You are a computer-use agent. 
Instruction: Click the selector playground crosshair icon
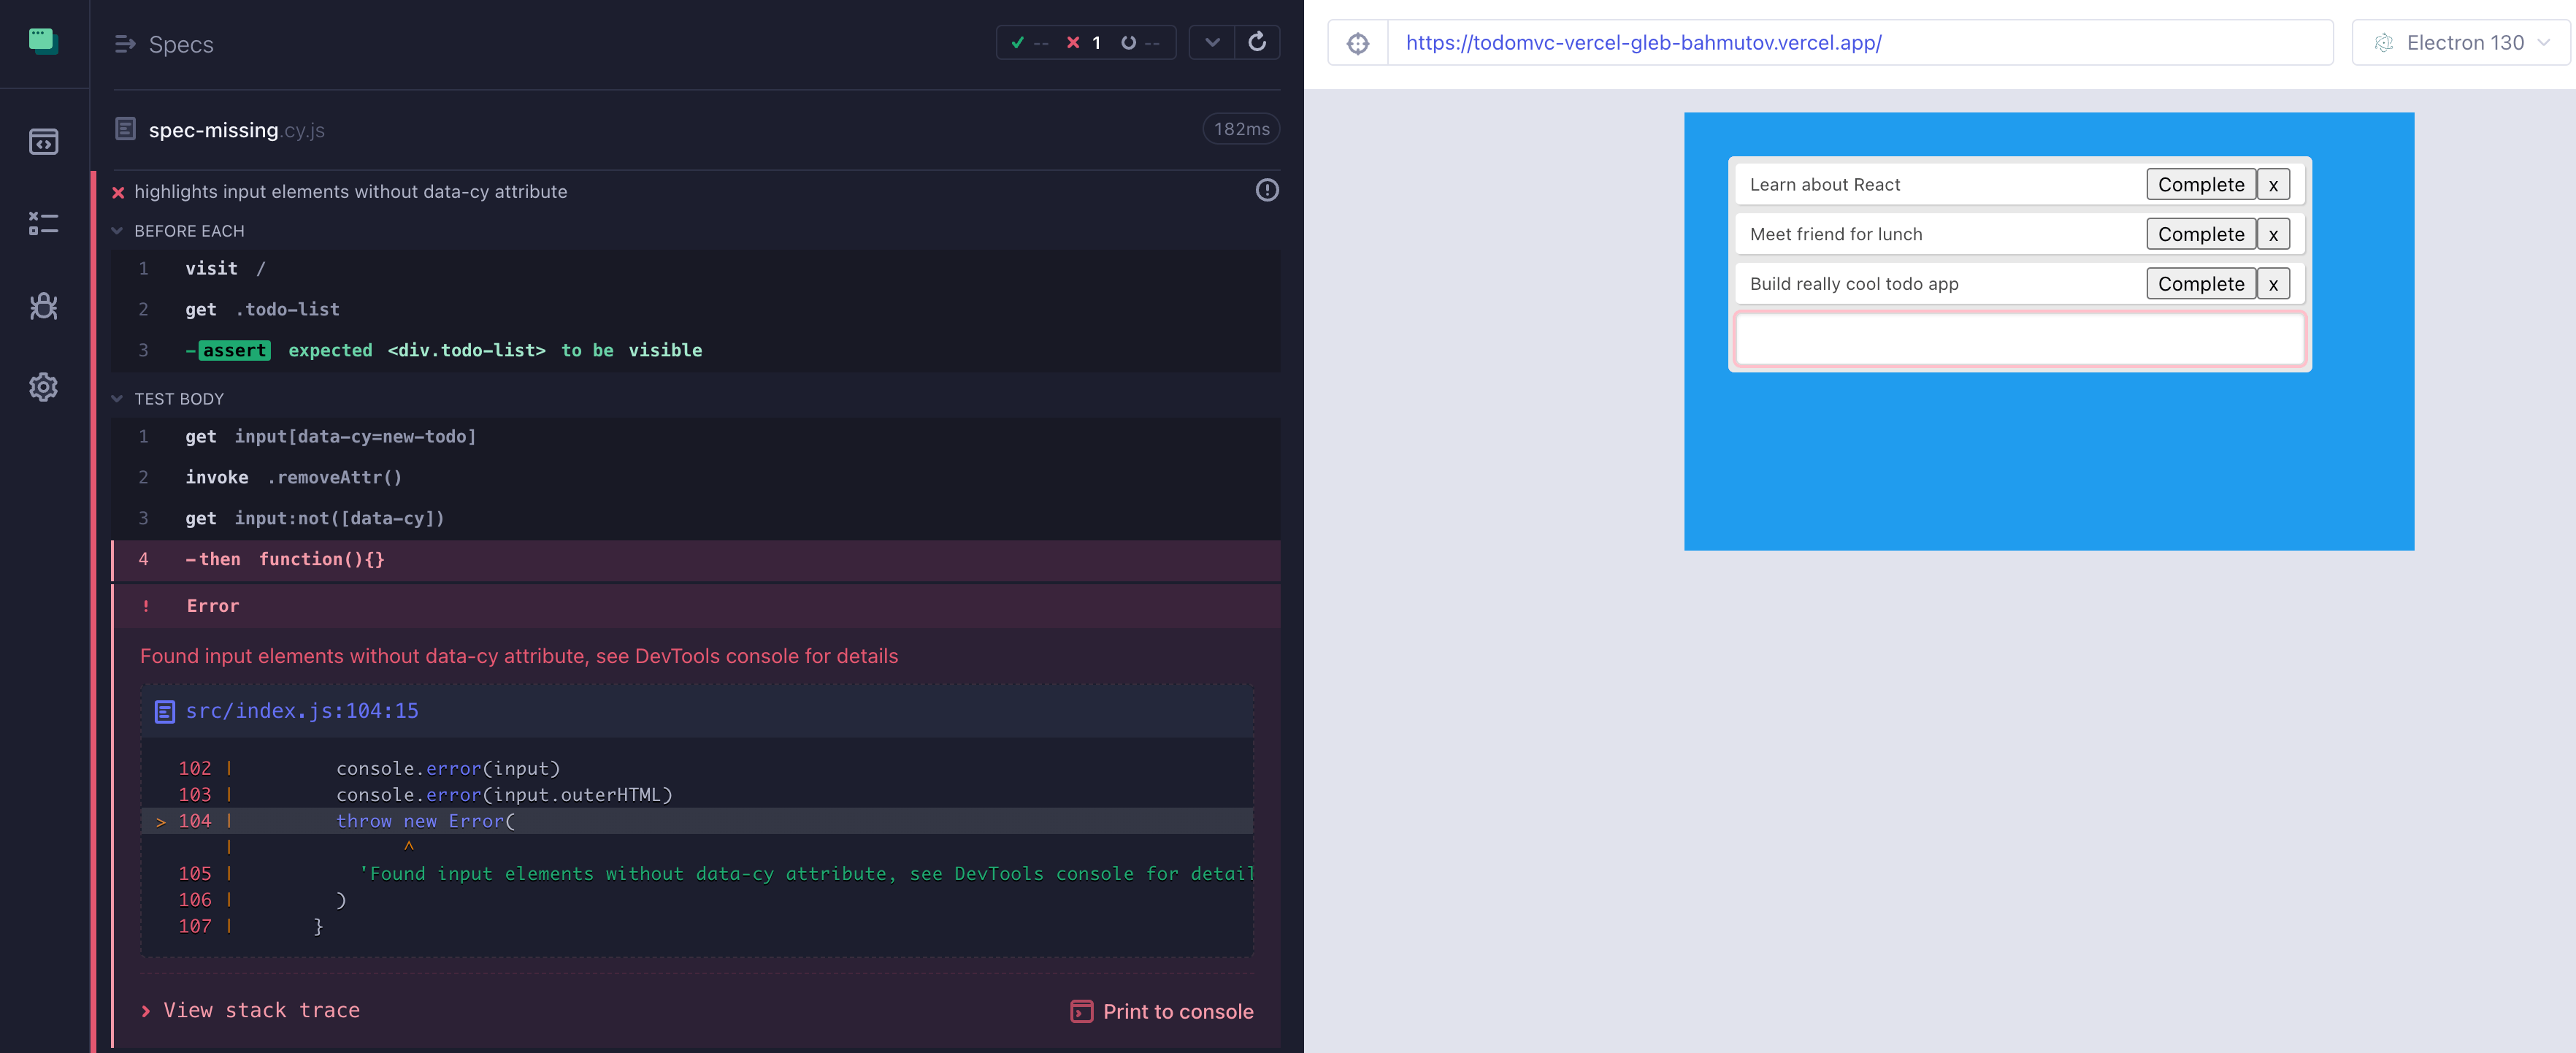coord(1357,43)
